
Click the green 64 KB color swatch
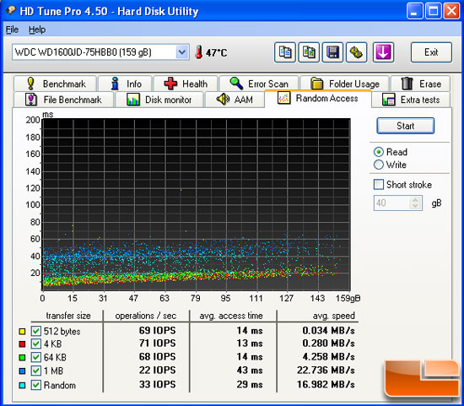pos(22,357)
